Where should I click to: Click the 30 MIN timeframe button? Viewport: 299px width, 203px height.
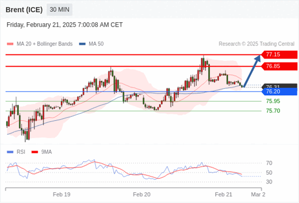(59, 10)
